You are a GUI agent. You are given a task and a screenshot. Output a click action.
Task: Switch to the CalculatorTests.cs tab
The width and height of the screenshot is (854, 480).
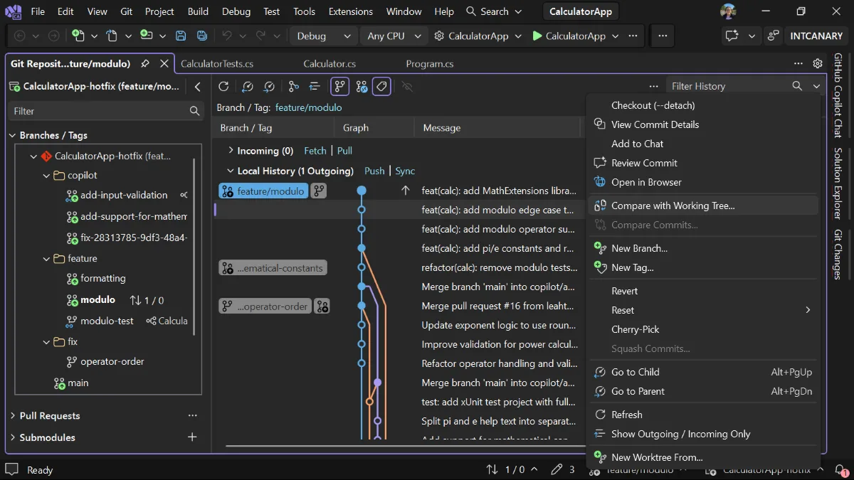point(217,64)
